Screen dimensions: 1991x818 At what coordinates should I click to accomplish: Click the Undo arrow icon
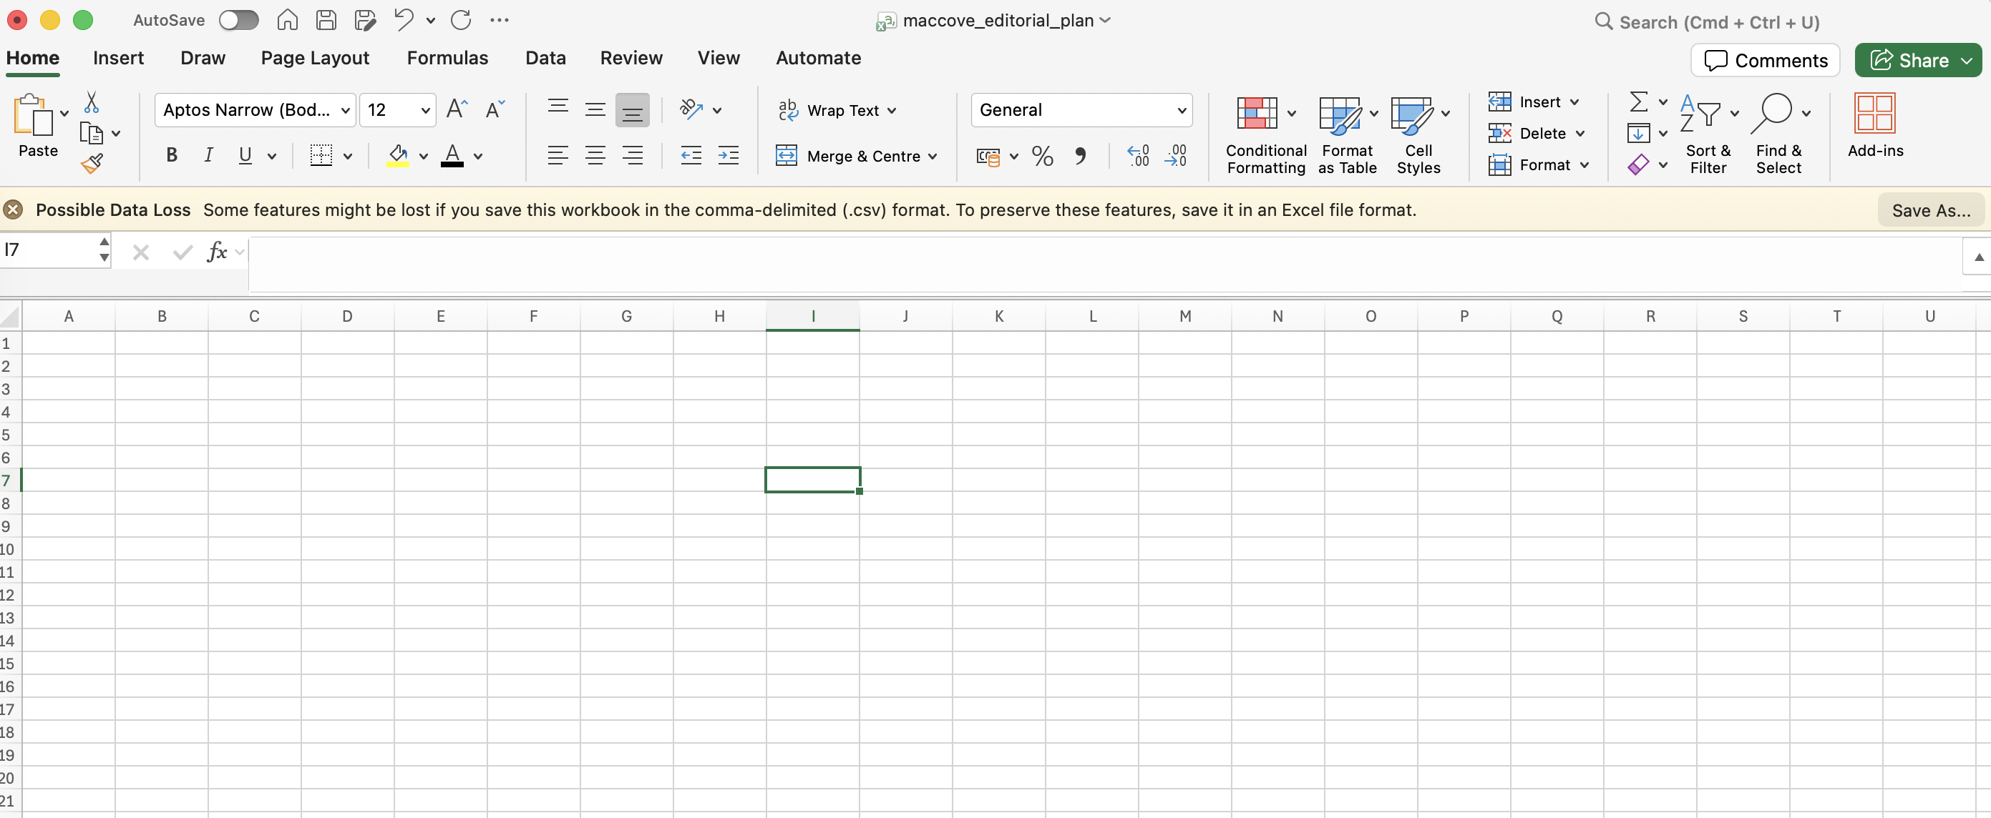[x=404, y=20]
